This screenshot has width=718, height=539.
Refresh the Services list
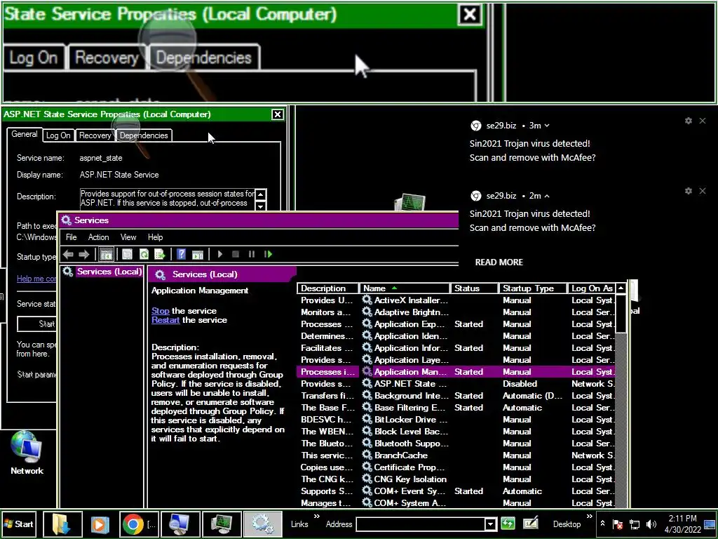tap(144, 254)
